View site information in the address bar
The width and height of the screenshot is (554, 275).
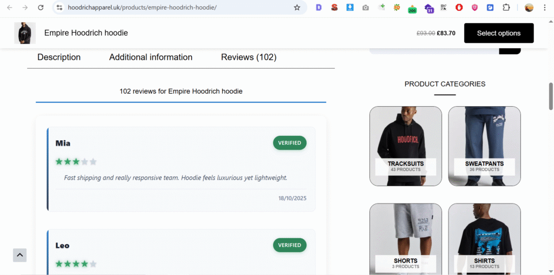coord(60,8)
